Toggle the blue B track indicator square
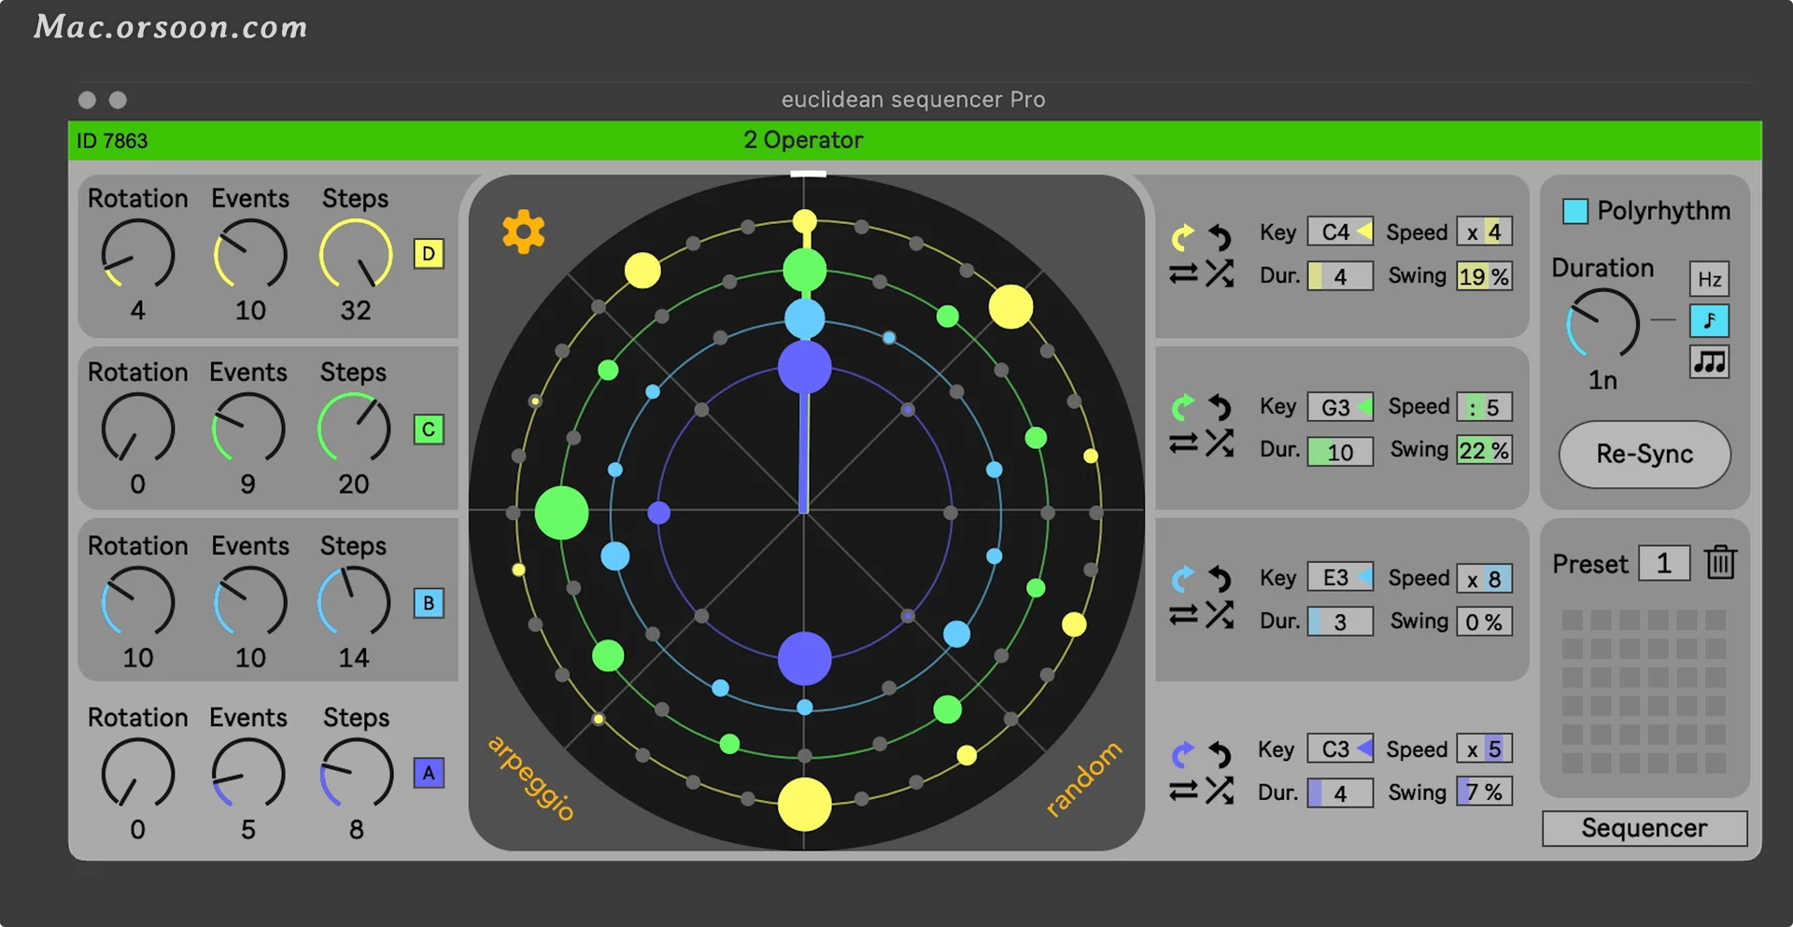1793x927 pixels. coord(428,604)
